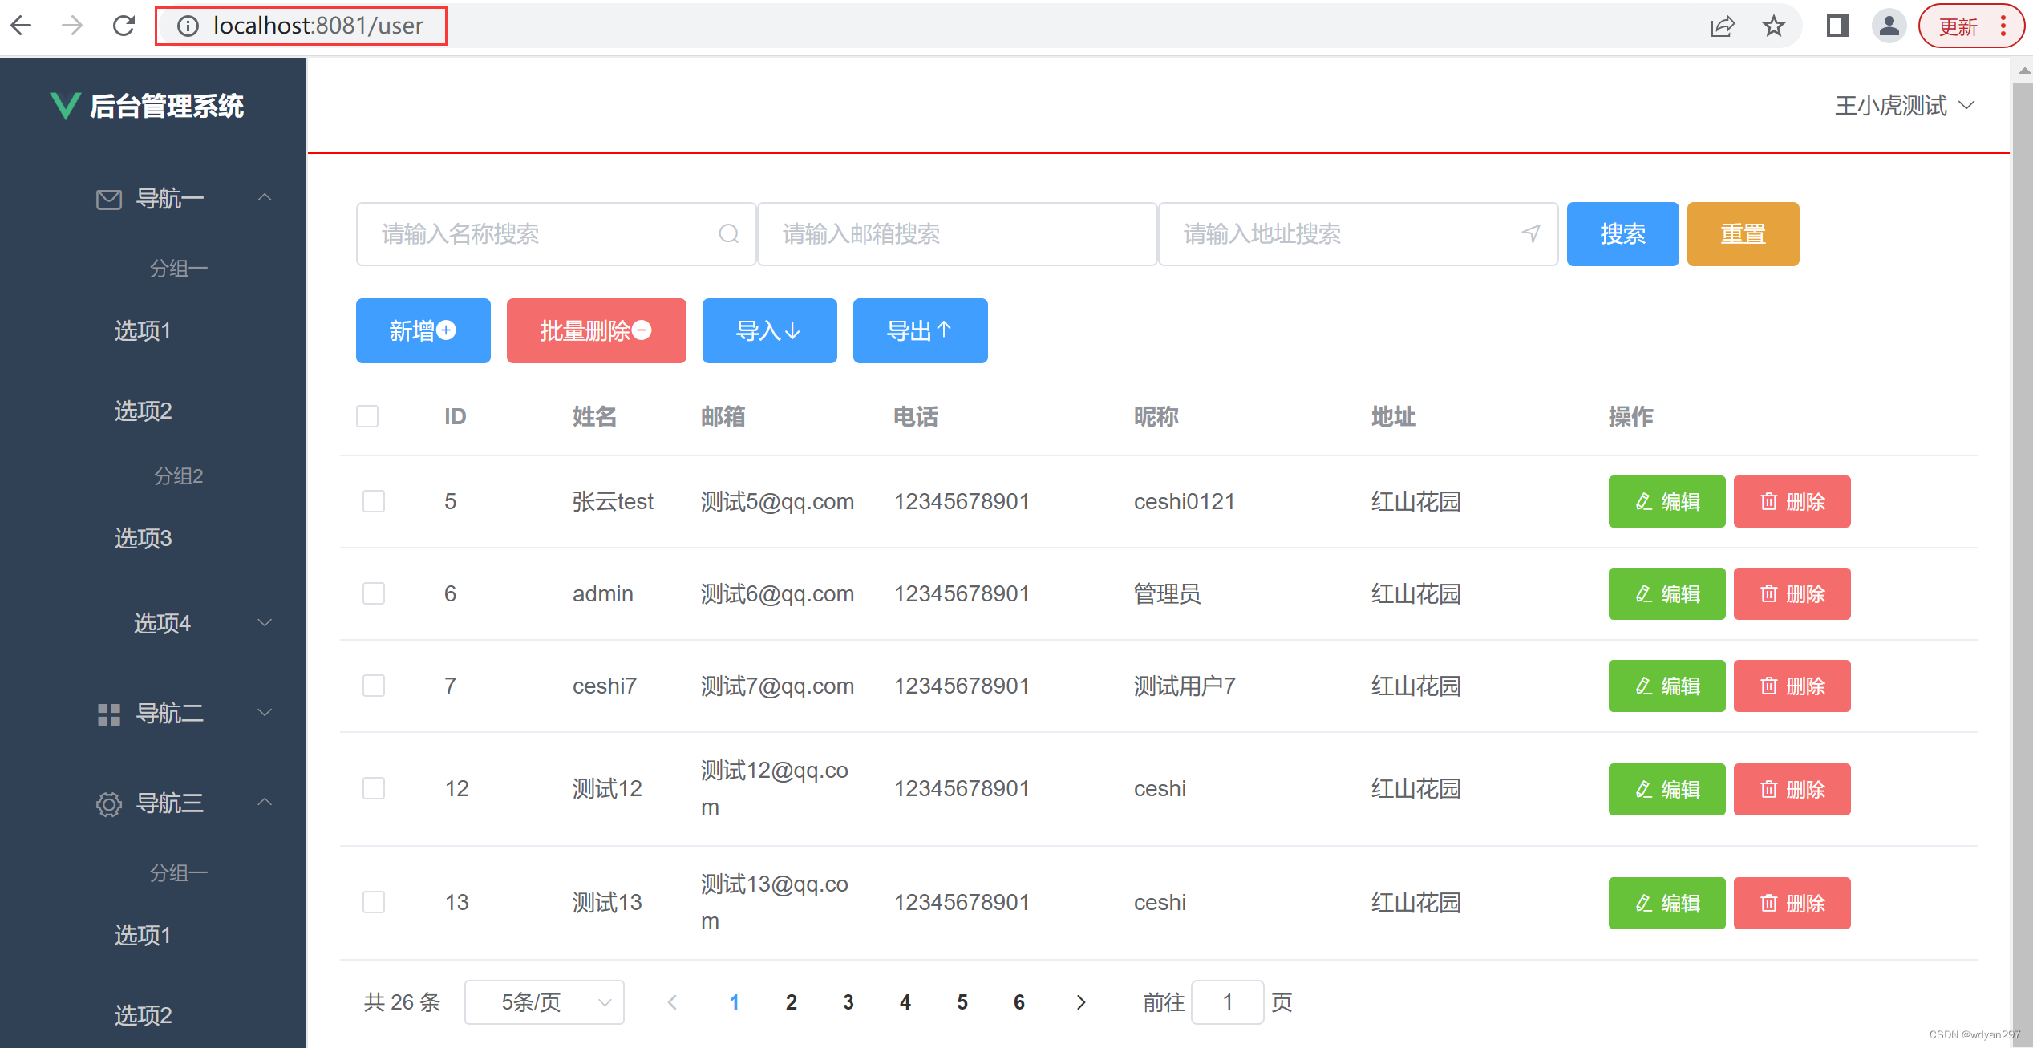Edit the 测试13 user row
Viewport: 2033px width, 1048px height.
click(x=1666, y=903)
